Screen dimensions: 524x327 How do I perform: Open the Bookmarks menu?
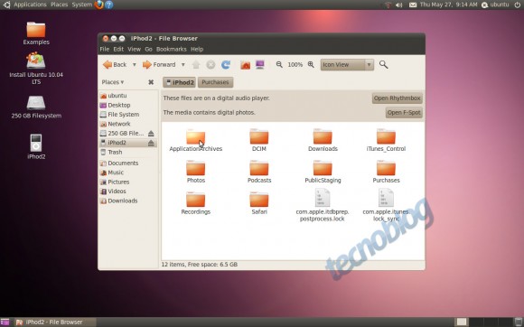pyautogui.click(x=172, y=49)
